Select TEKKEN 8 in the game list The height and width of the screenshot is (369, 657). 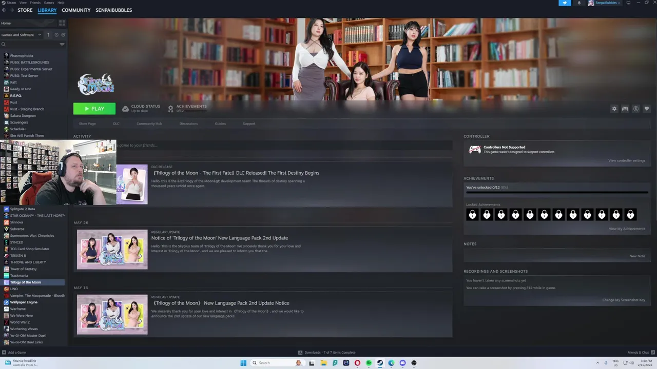pyautogui.click(x=18, y=256)
